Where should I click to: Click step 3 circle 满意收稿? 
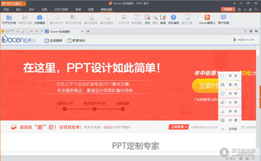(x=123, y=109)
